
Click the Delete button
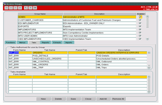tap(58, 99)
